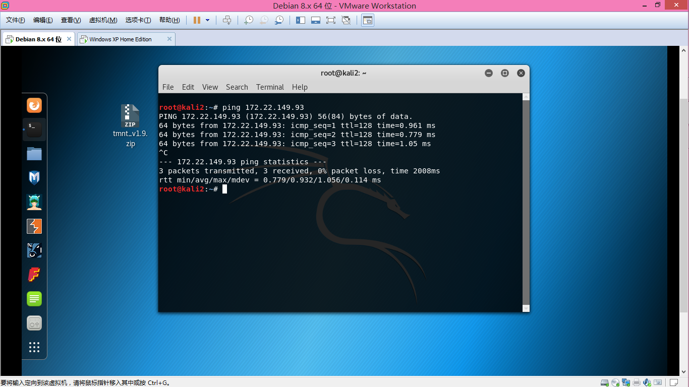
Task: Take a snapshot of this virtual machine
Action: pos(249,20)
